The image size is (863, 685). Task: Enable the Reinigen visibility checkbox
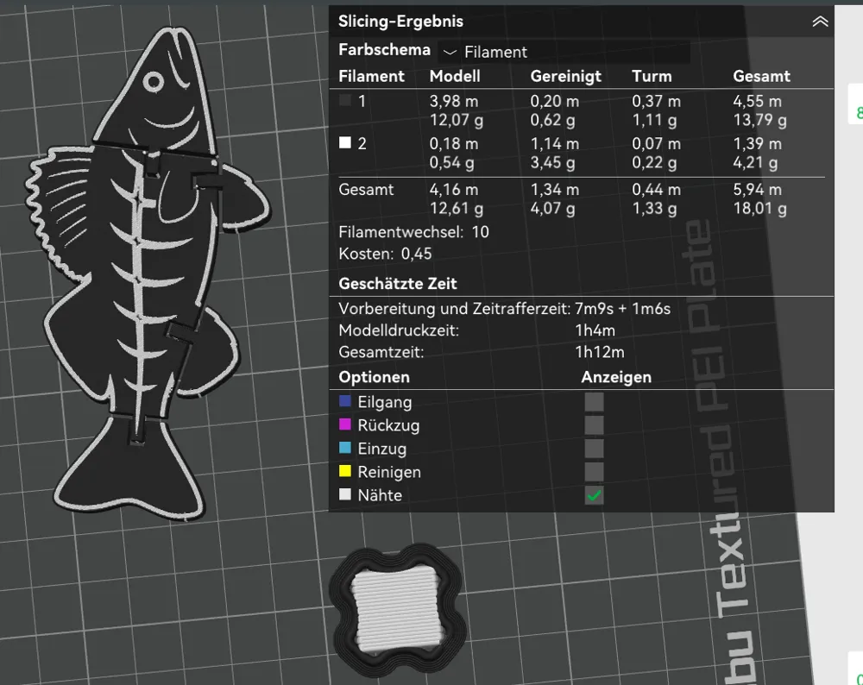click(593, 471)
